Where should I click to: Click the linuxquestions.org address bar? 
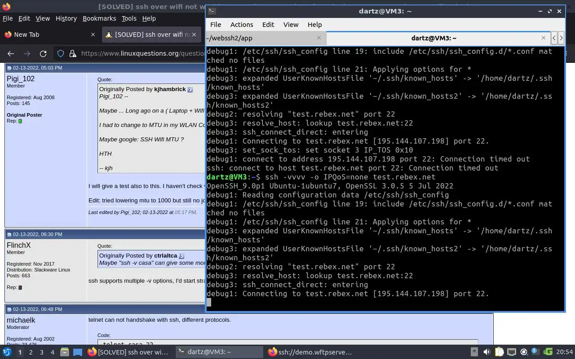click(x=143, y=53)
